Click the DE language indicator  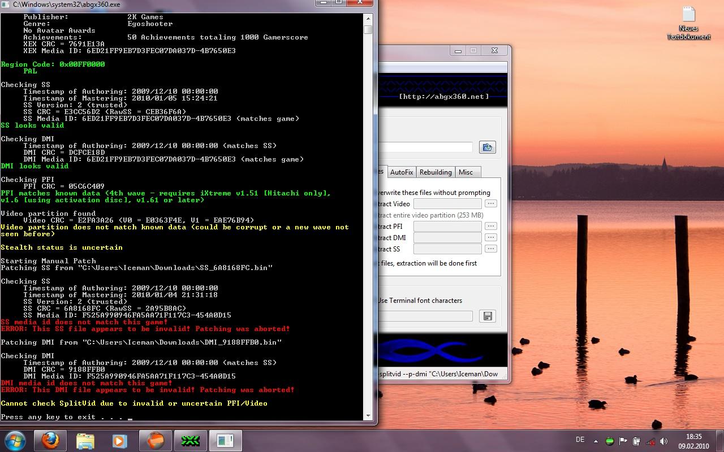pyautogui.click(x=580, y=440)
